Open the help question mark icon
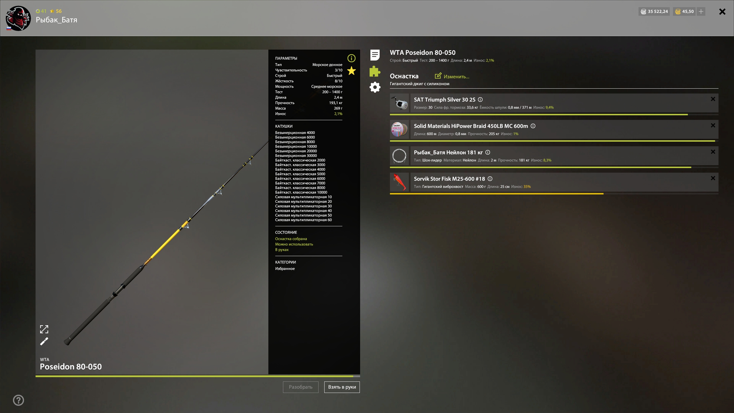The height and width of the screenshot is (413, 734). point(19,400)
